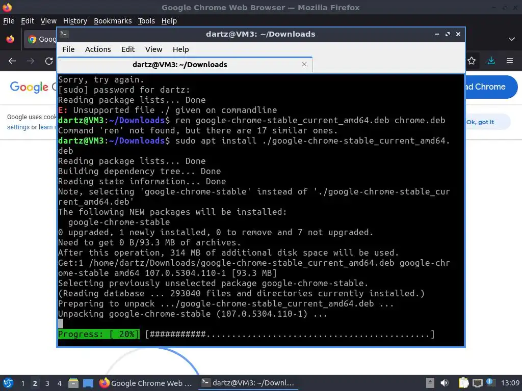Click the 'Unpacking google-chrome-stable' line

193,314
